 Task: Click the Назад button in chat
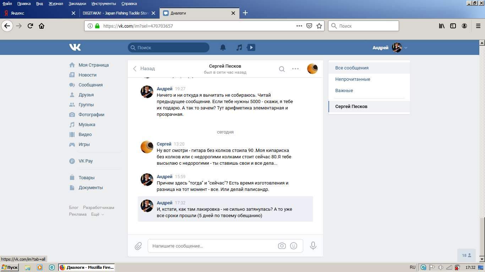tap(144, 69)
